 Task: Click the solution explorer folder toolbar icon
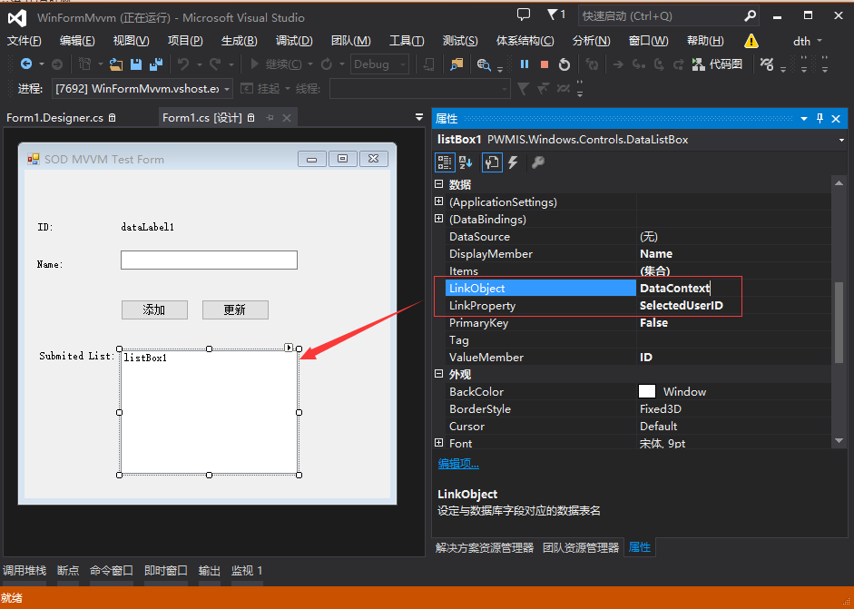point(456,64)
